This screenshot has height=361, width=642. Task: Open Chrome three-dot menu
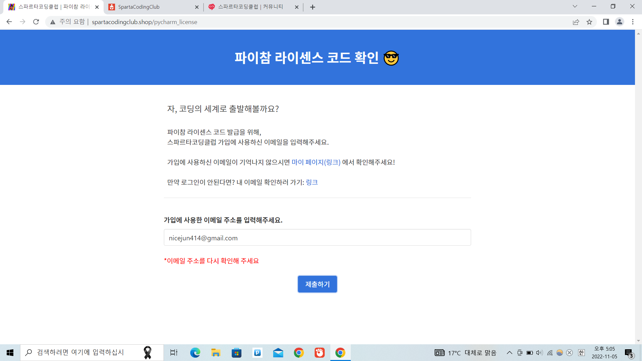633,22
